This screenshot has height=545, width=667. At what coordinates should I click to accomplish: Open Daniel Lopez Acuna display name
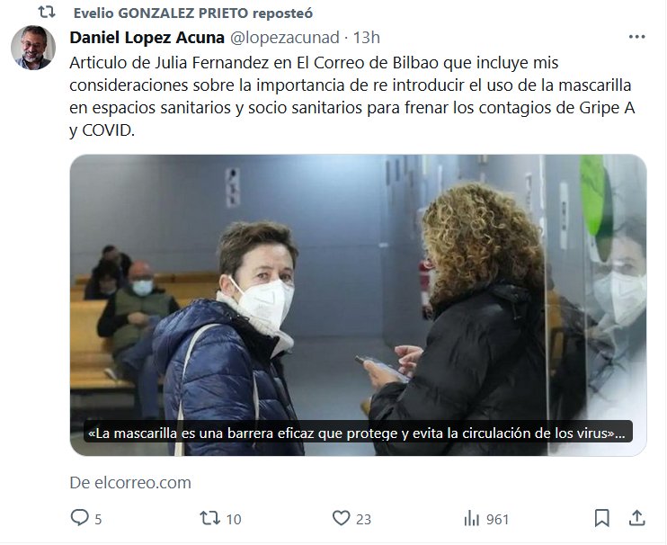pos(147,38)
